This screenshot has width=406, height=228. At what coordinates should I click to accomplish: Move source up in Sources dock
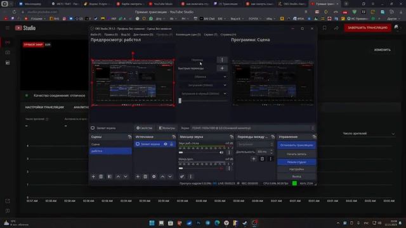click(162, 177)
